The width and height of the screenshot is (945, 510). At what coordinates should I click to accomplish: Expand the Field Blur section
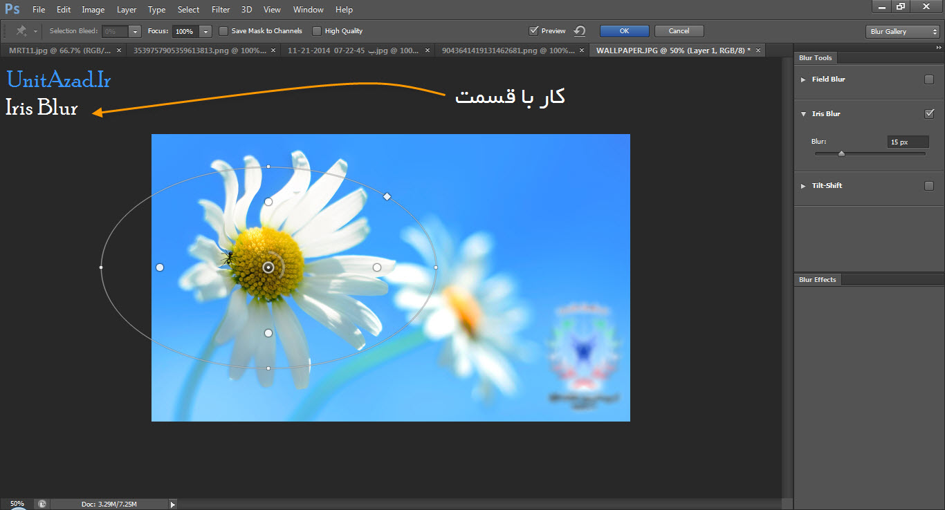(x=803, y=79)
